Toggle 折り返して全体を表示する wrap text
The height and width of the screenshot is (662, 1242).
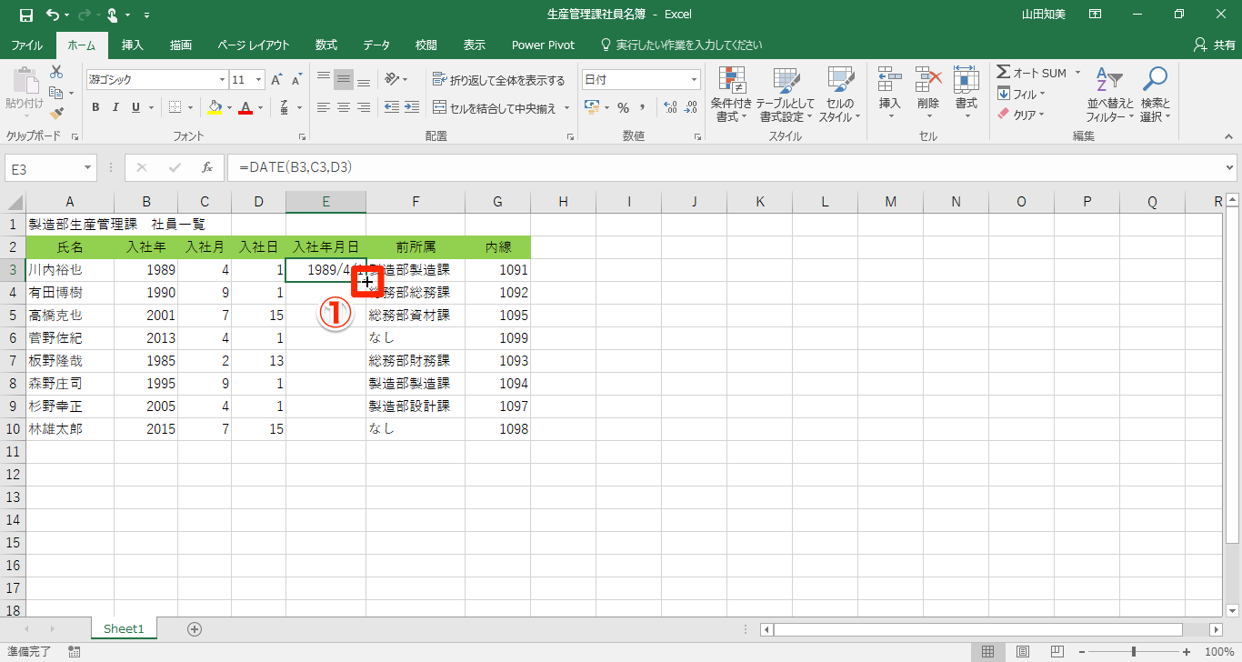[499, 80]
